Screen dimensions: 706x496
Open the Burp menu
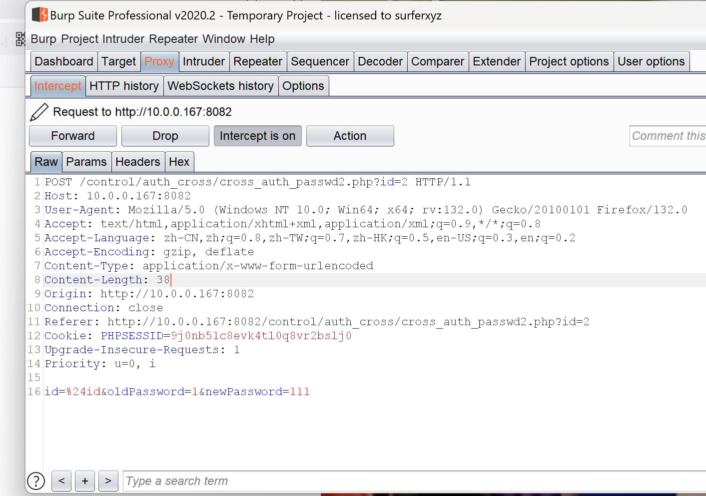(x=43, y=39)
